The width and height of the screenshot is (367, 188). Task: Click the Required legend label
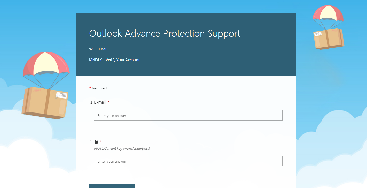tap(99, 88)
